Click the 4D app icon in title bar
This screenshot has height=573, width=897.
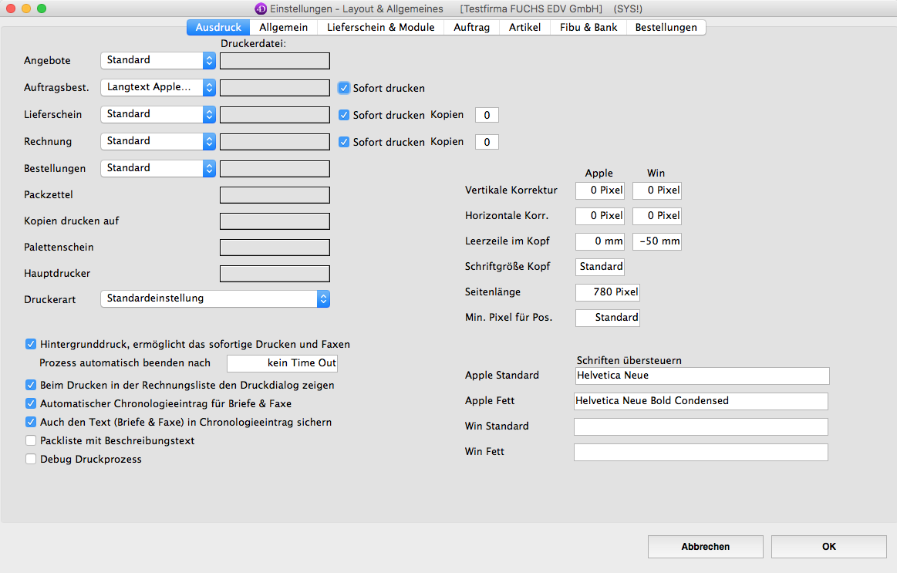click(261, 8)
